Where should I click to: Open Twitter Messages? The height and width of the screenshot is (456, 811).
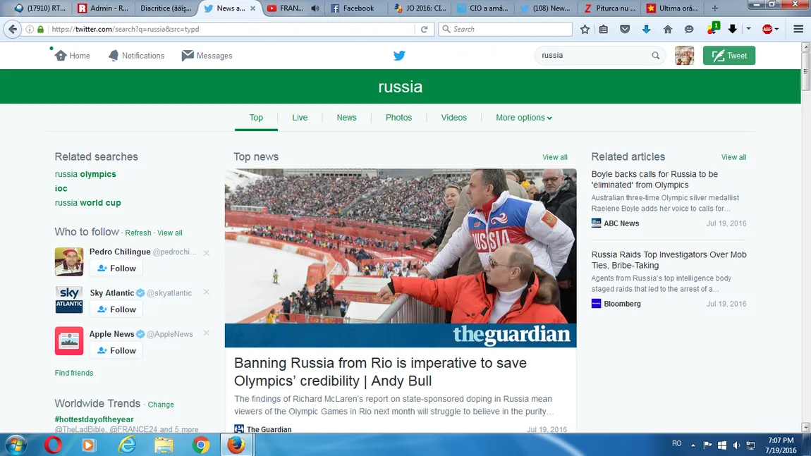click(x=207, y=55)
